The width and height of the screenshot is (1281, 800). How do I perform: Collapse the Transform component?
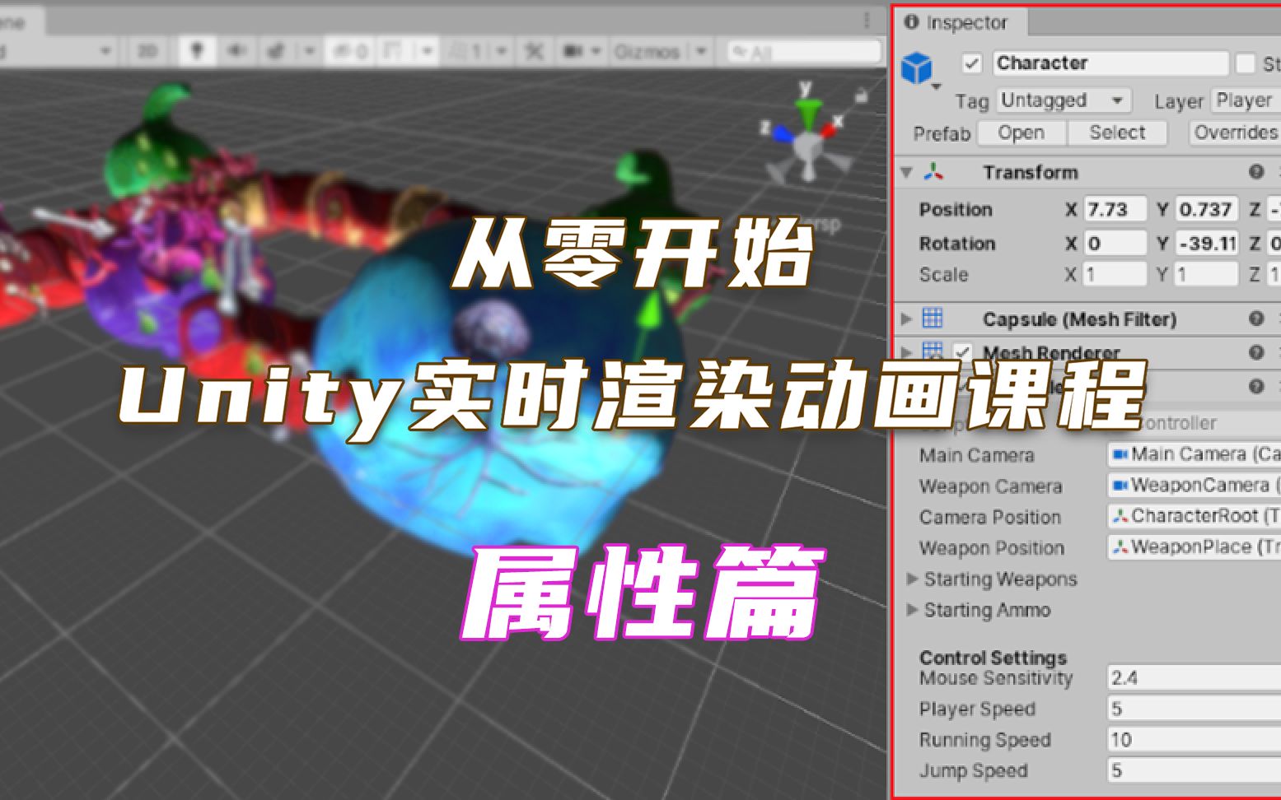(x=906, y=172)
